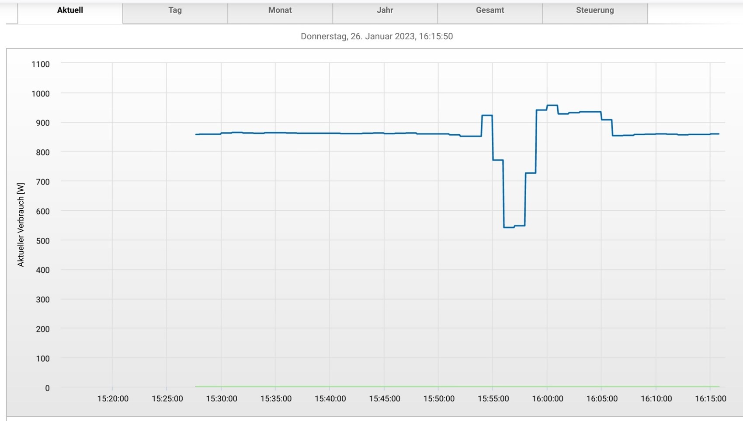Click the short 920 W spike before the dip
This screenshot has width=743, height=421.
click(x=487, y=115)
